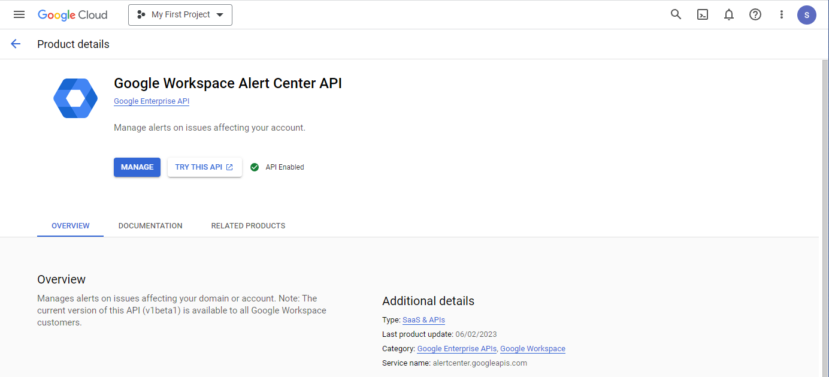
Task: Click the Alert Center API hexagon logo
Action: 75,98
